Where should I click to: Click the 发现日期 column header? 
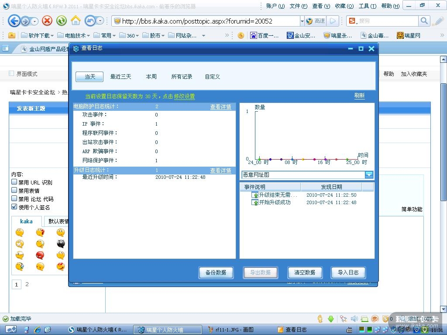[x=331, y=187]
